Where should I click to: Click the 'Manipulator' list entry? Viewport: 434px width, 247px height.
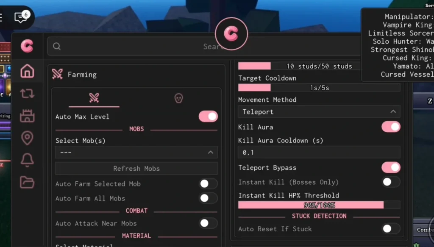tap(409, 17)
